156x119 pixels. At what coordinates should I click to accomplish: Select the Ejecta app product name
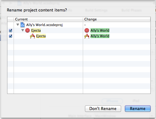click(41, 36)
